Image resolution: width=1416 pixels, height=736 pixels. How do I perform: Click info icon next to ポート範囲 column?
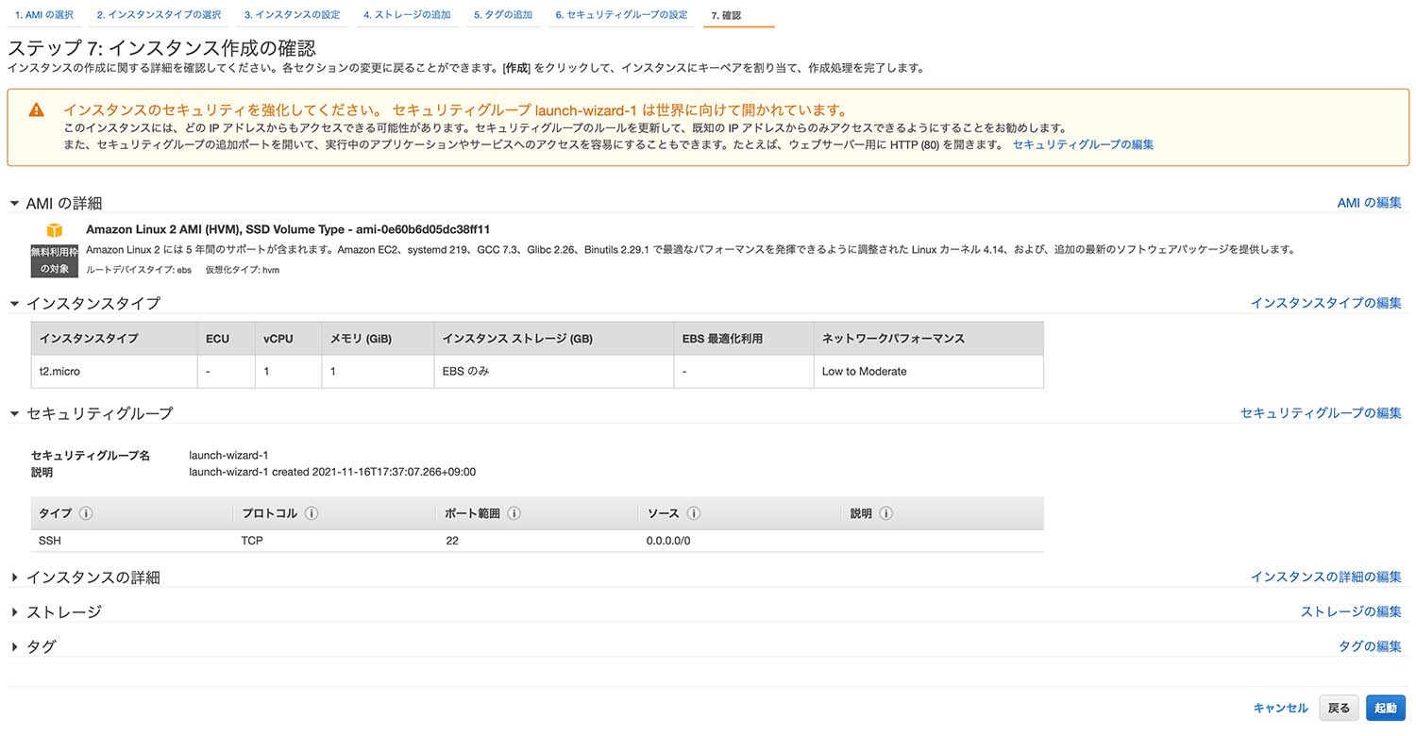click(514, 514)
